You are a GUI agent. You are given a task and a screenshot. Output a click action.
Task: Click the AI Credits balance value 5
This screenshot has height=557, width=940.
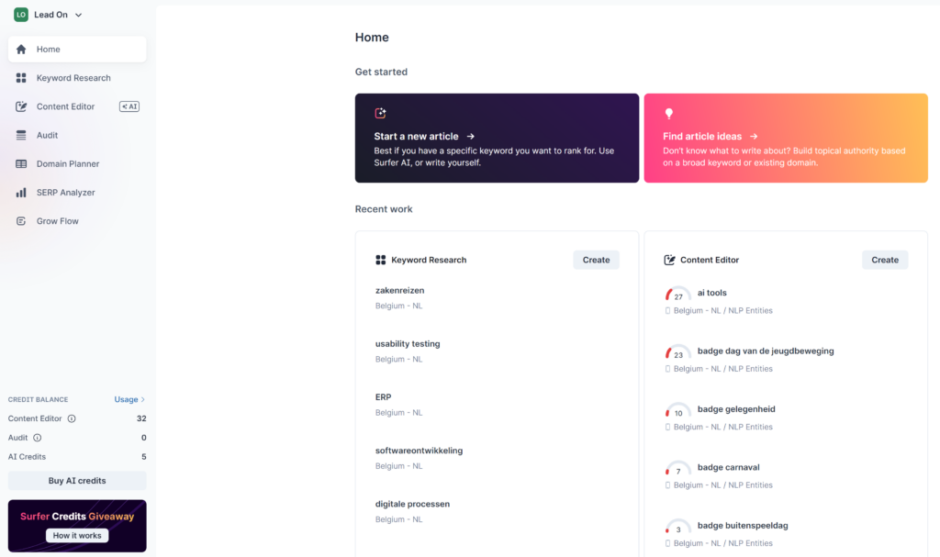click(144, 457)
